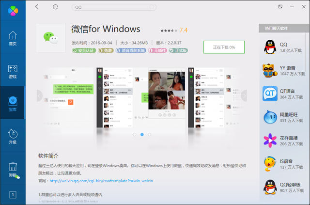Image resolution: width=310 pixels, height=205 pixels.
Task: Click the star rating icons
Action: coord(169,31)
